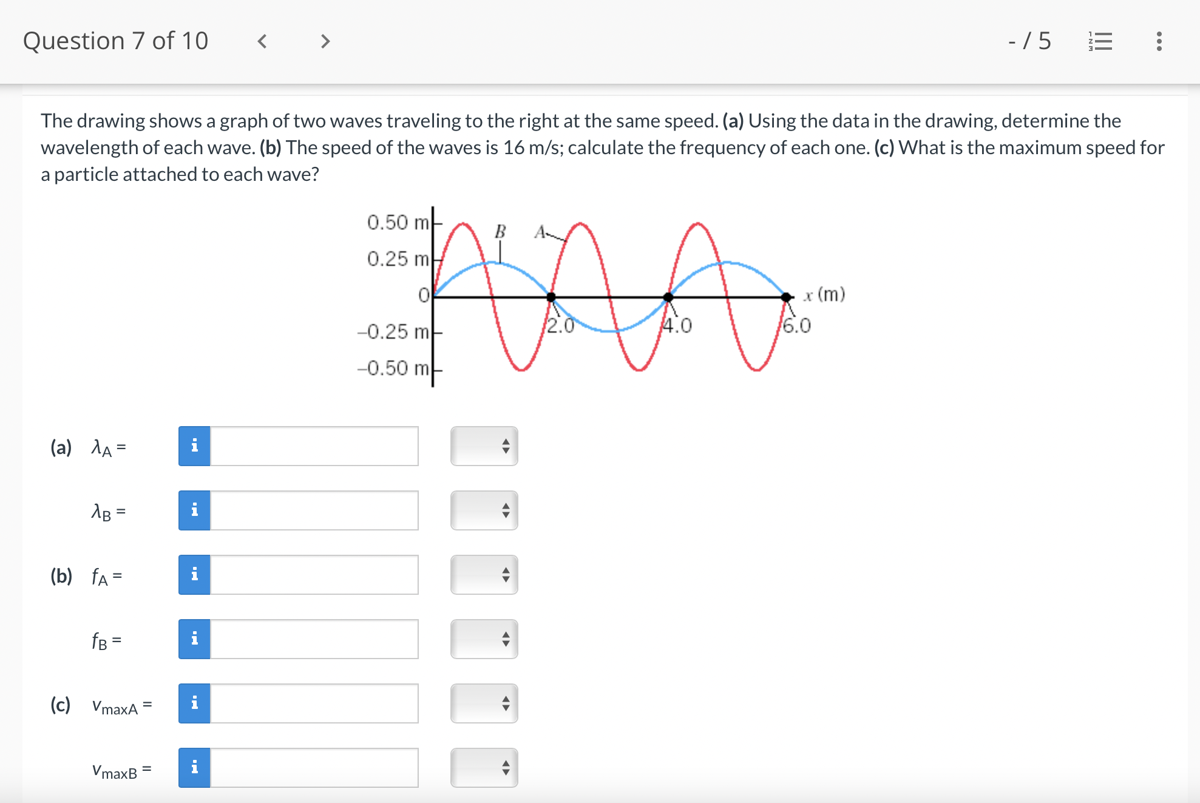Click the 'Question 7 of 10' heading

(x=115, y=41)
